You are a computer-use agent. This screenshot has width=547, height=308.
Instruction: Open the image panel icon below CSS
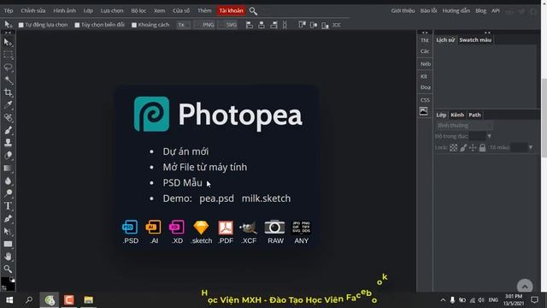424,111
